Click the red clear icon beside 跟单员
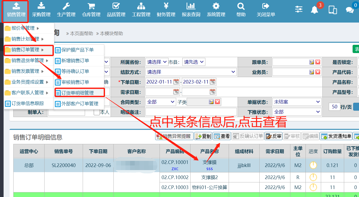The width and height of the screenshot is (359, 197). pos(318,62)
